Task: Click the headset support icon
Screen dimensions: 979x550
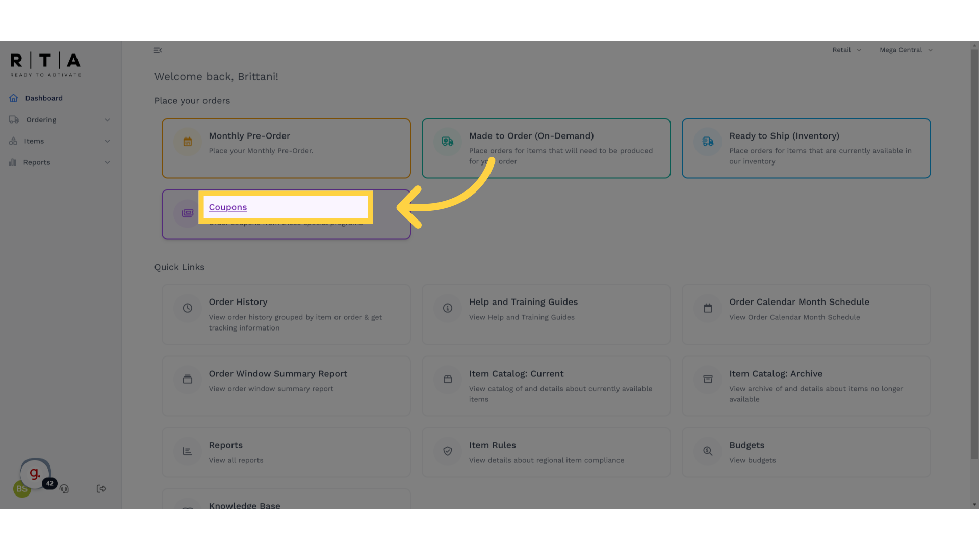Action: coord(64,489)
